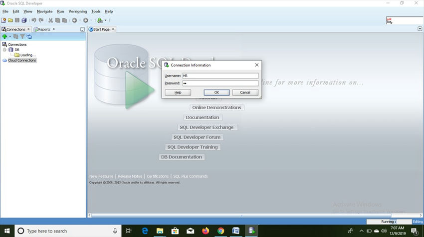Viewport: 424px width, 237px height.
Task: Open the Edit menu
Action: point(16,11)
